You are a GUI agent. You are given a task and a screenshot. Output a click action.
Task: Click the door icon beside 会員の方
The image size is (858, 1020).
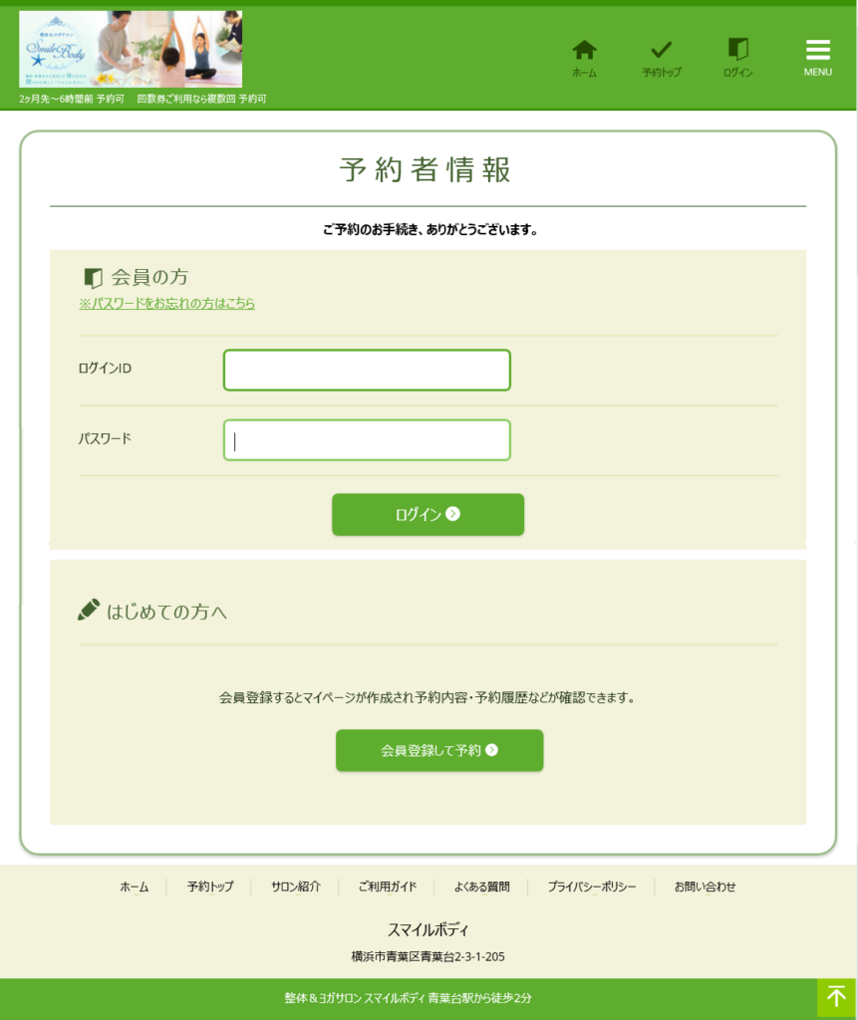(x=93, y=278)
